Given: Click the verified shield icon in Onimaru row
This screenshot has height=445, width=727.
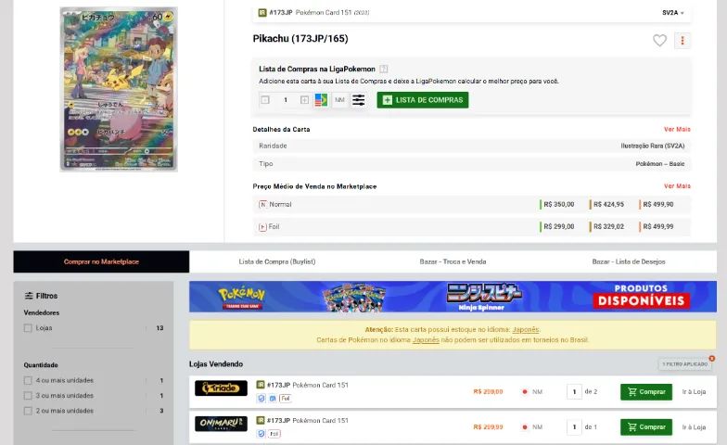Looking at the screenshot, I should 261,434.
